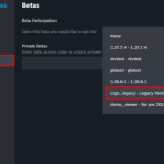164x164 pixels.
Task: Click the dropdown list's top padding above None
Action: (x=133, y=29)
